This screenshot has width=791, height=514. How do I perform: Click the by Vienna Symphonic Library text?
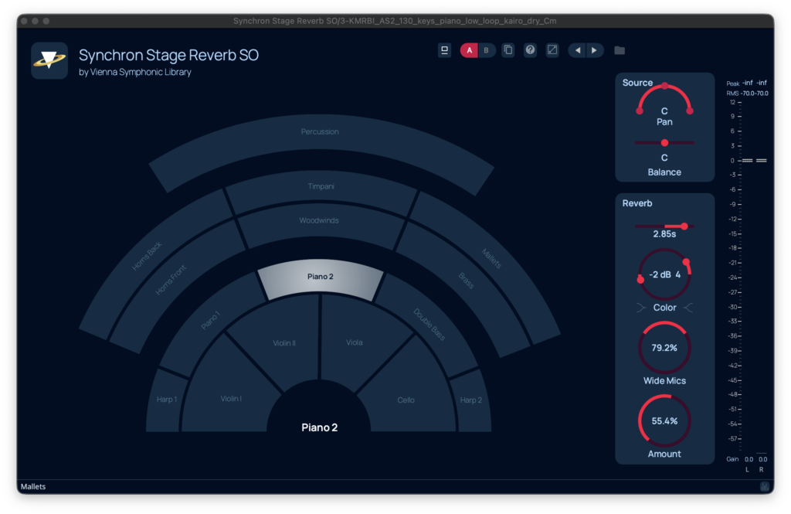[x=134, y=72]
